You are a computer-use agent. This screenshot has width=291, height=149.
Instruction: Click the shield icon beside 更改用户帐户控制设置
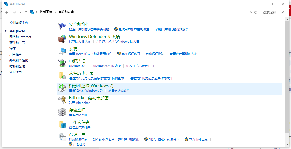coord(116,29)
